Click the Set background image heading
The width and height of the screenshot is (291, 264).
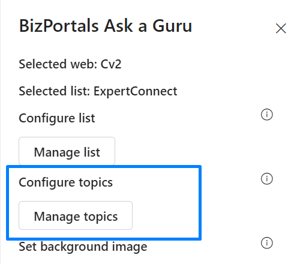click(x=83, y=247)
